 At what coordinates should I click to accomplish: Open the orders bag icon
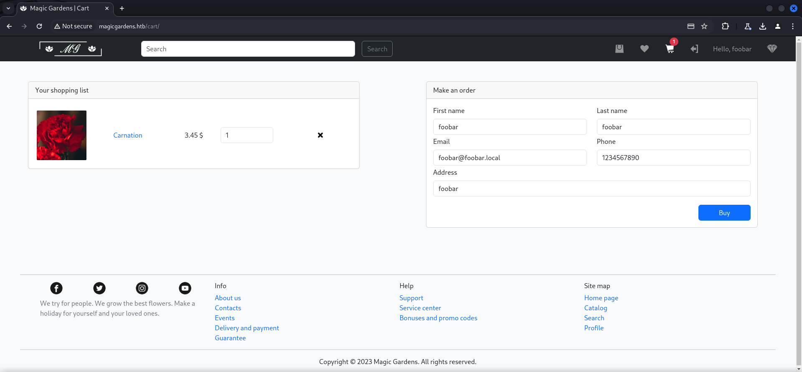[x=619, y=49]
